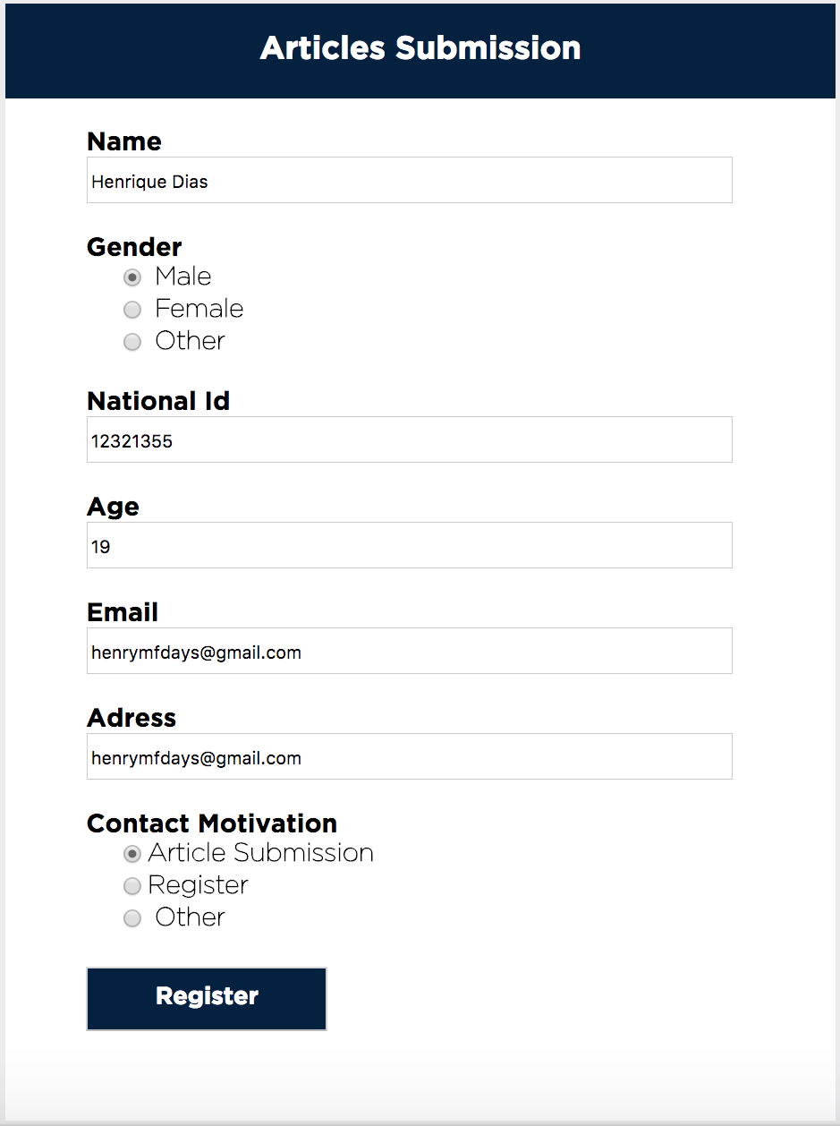840x1126 pixels.
Task: Choose the Register radio under Contact Motivation
Action: point(132,886)
